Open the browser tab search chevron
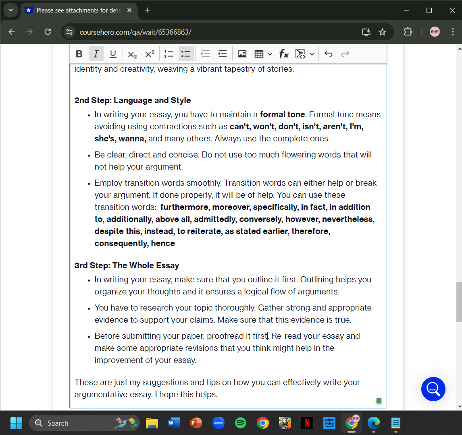The height and width of the screenshot is (435, 462). (x=11, y=10)
